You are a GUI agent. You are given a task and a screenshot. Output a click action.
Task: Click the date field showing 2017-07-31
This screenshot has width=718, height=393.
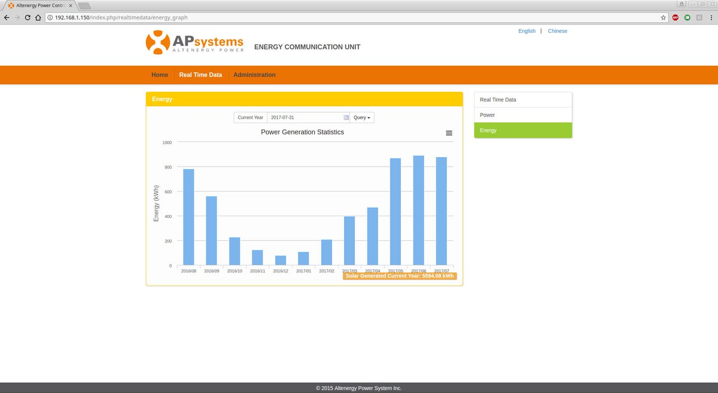(x=308, y=118)
